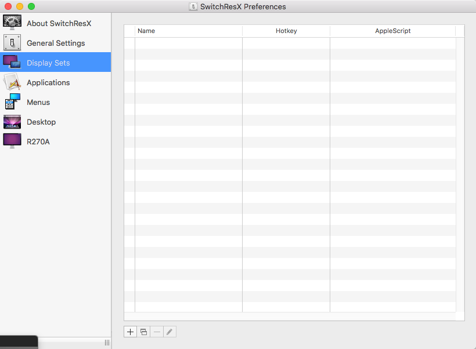Viewport: 476px width, 349px height.
Task: Select the R270A display entry
Action: pyautogui.click(x=56, y=141)
